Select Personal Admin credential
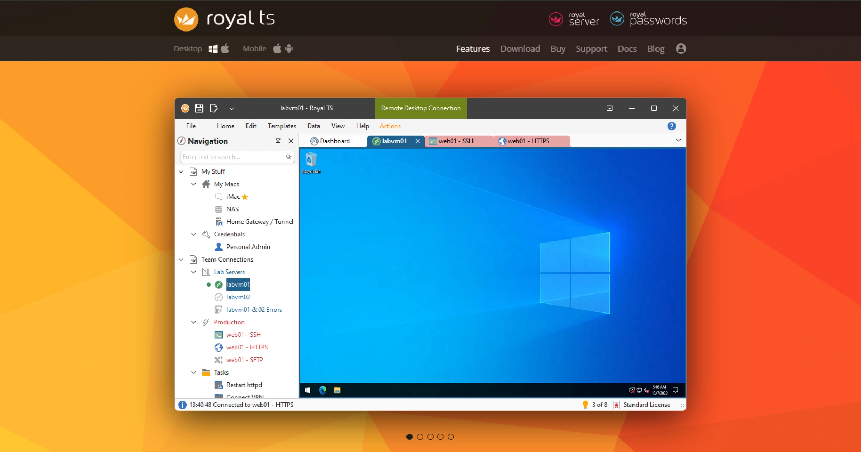The height and width of the screenshot is (452, 861). click(x=248, y=247)
